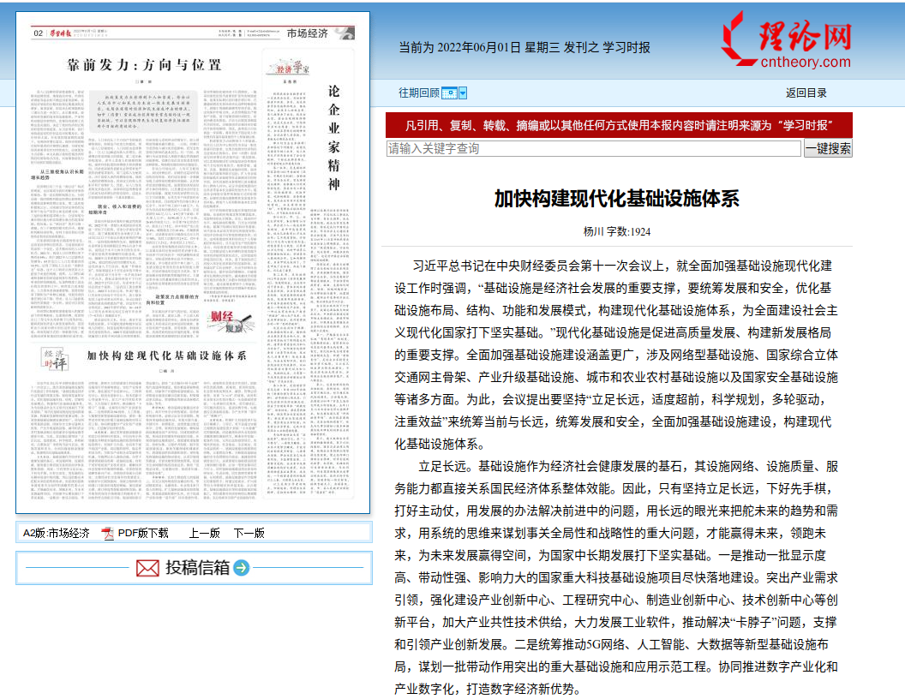905x699 pixels.
Task: Go to previous page with 上一版
Action: pyautogui.click(x=204, y=533)
